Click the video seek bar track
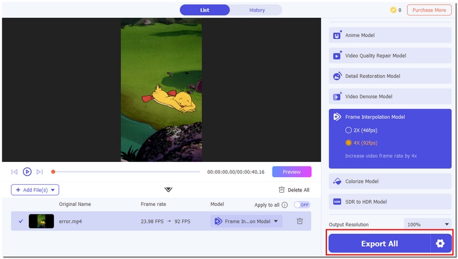The width and height of the screenshot is (458, 259). [x=128, y=172]
